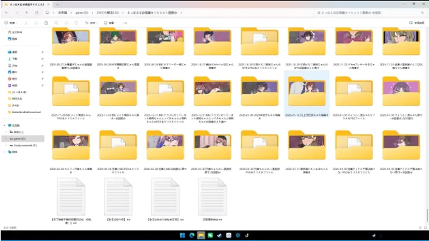Click game (D:) in the breadcrumb path
This screenshot has height=241, width=429.
[x=82, y=12]
